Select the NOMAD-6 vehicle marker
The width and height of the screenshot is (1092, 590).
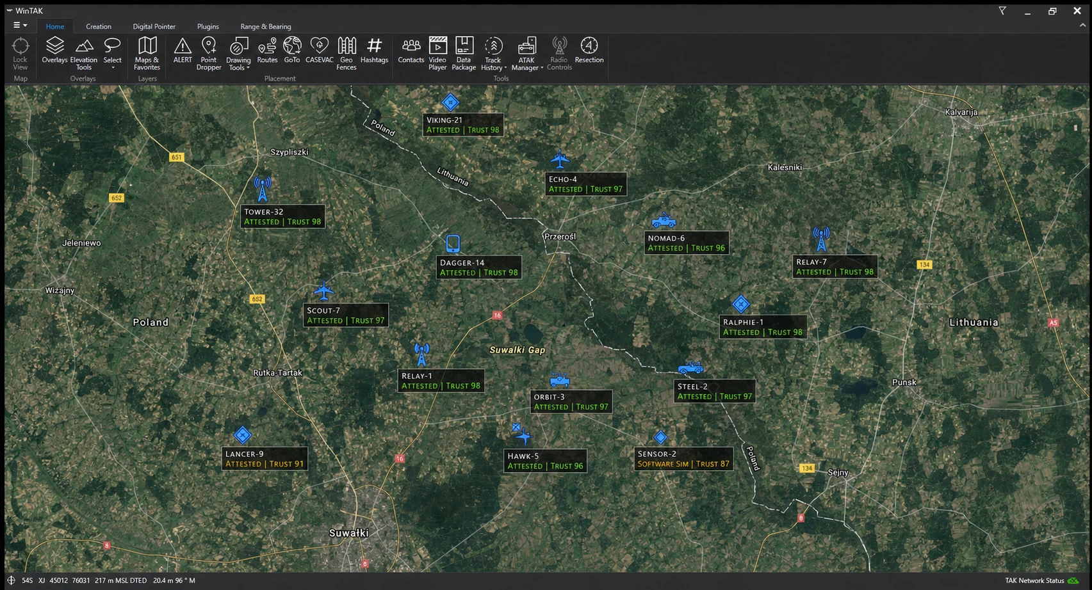[x=664, y=221]
